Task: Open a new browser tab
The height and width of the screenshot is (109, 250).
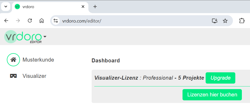Action: 95,7
